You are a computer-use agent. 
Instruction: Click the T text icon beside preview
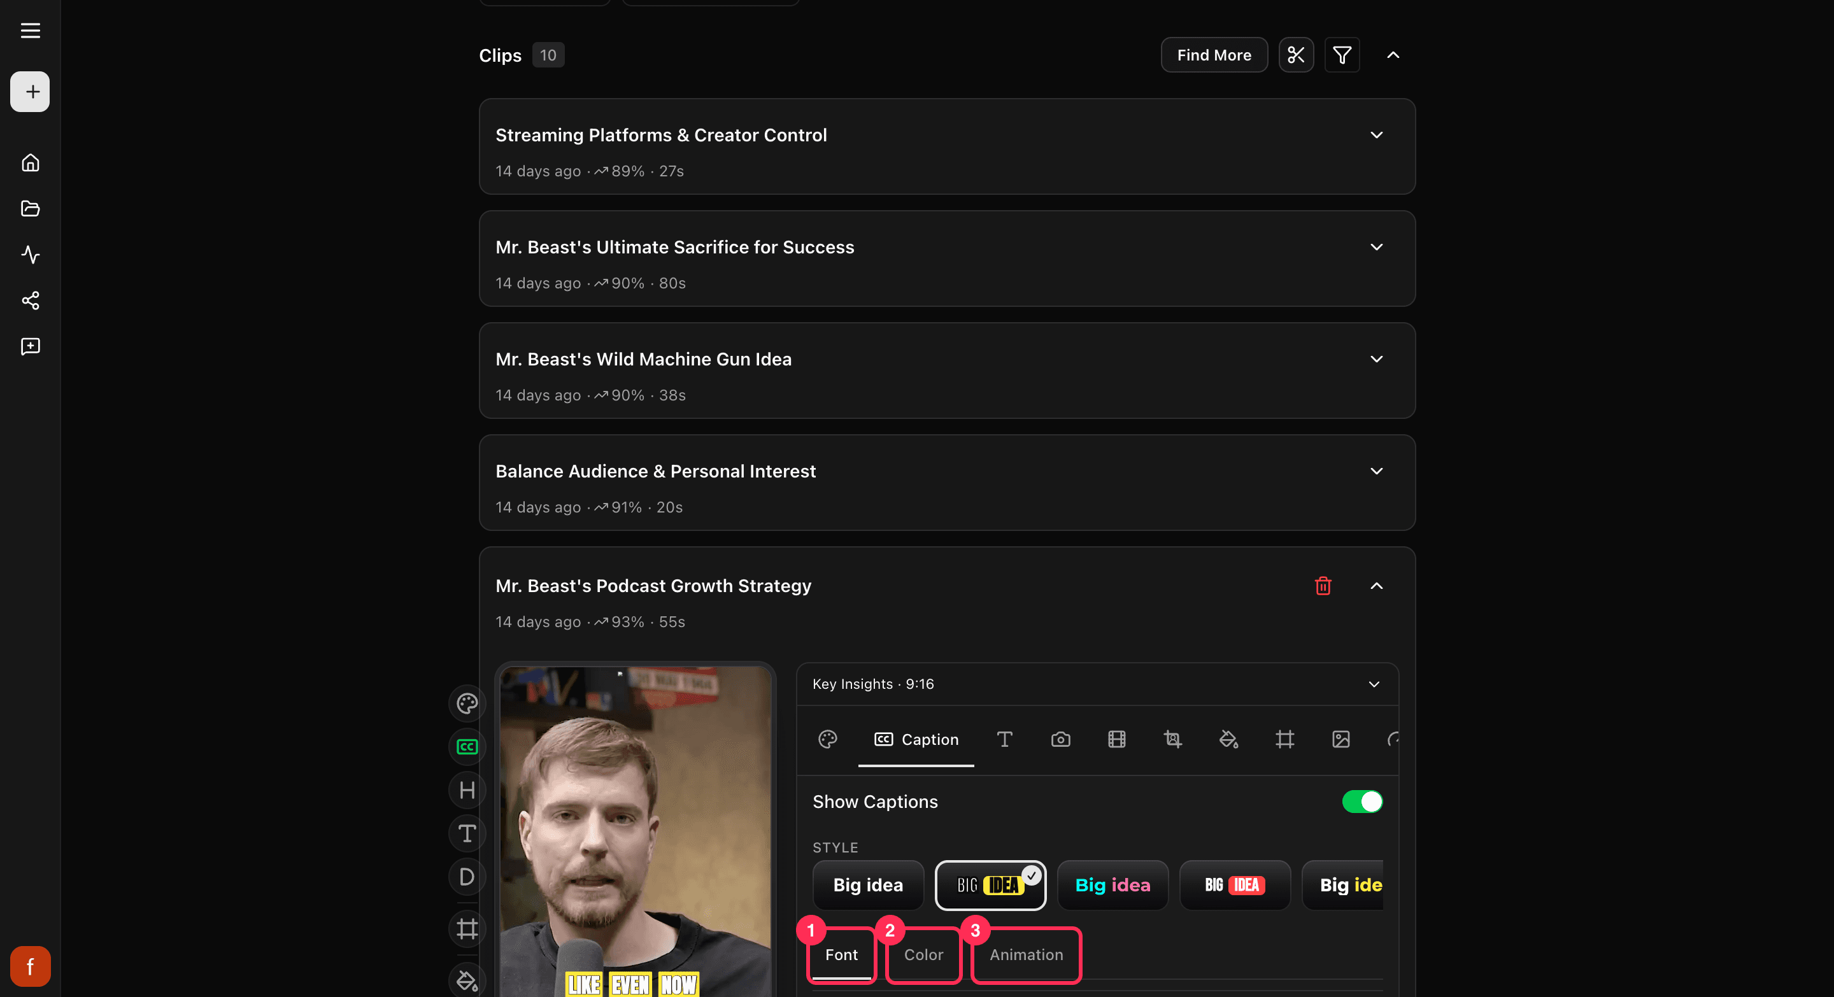coord(467,833)
